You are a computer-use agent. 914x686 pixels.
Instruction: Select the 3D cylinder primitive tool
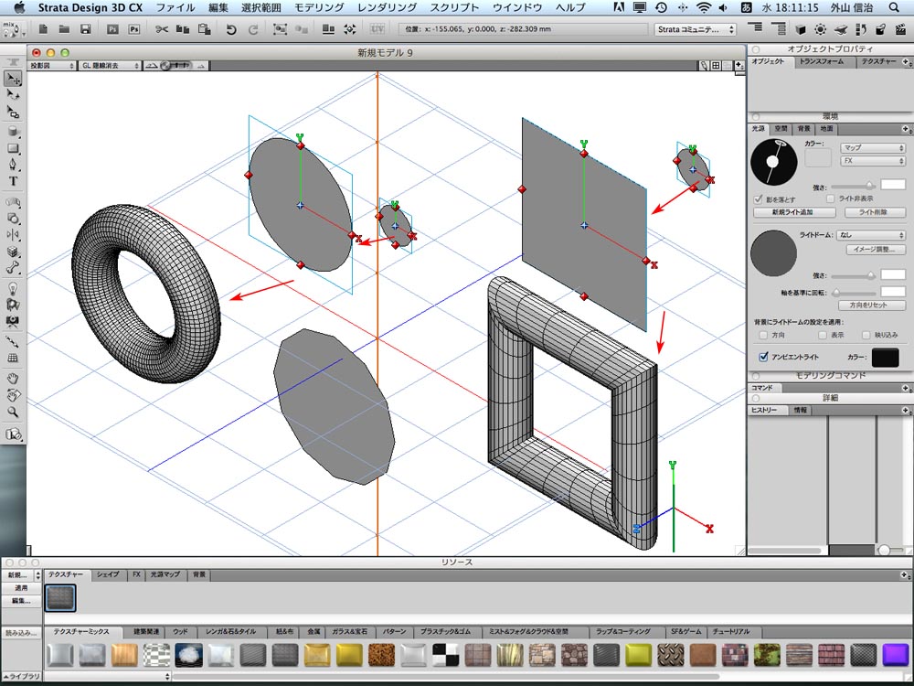pyautogui.click(x=13, y=131)
